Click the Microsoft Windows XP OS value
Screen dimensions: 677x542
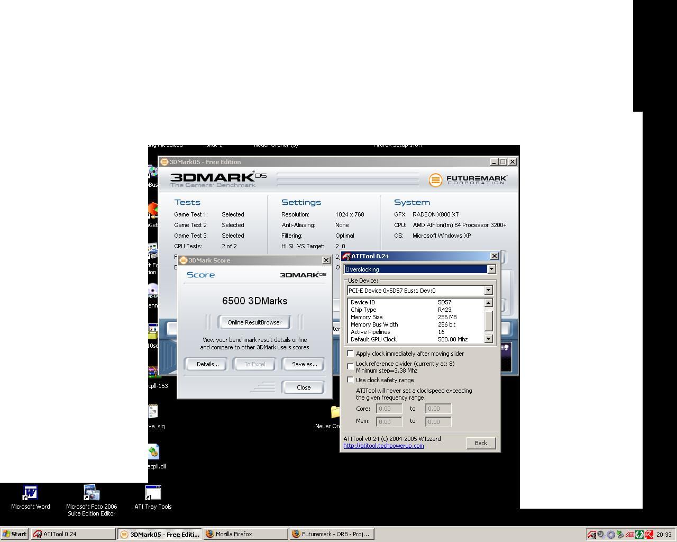442,236
